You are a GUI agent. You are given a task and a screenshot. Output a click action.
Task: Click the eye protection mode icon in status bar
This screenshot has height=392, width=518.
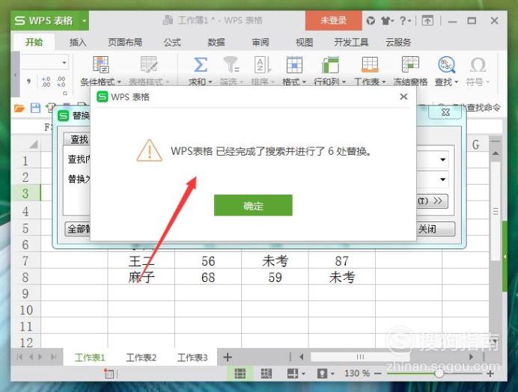pos(322,373)
